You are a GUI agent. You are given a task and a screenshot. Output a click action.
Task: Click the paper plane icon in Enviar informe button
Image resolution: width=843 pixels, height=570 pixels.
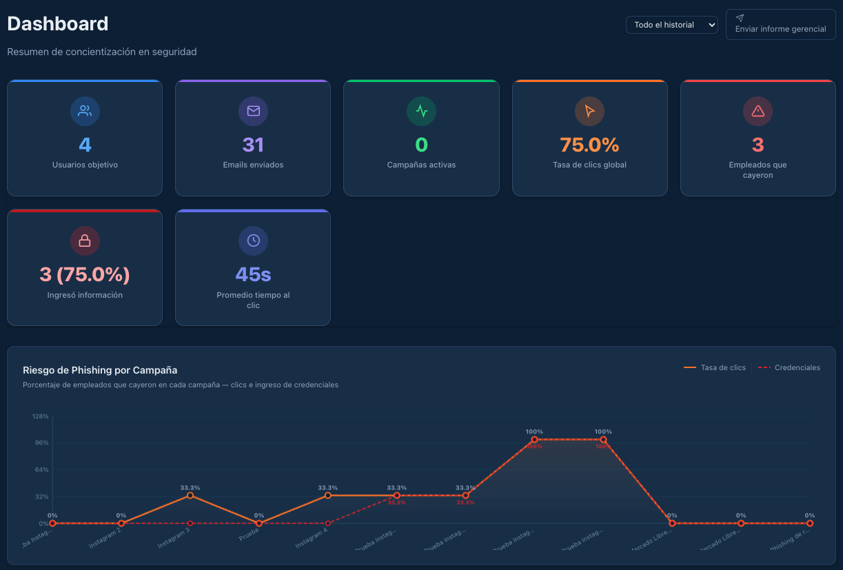coord(740,18)
